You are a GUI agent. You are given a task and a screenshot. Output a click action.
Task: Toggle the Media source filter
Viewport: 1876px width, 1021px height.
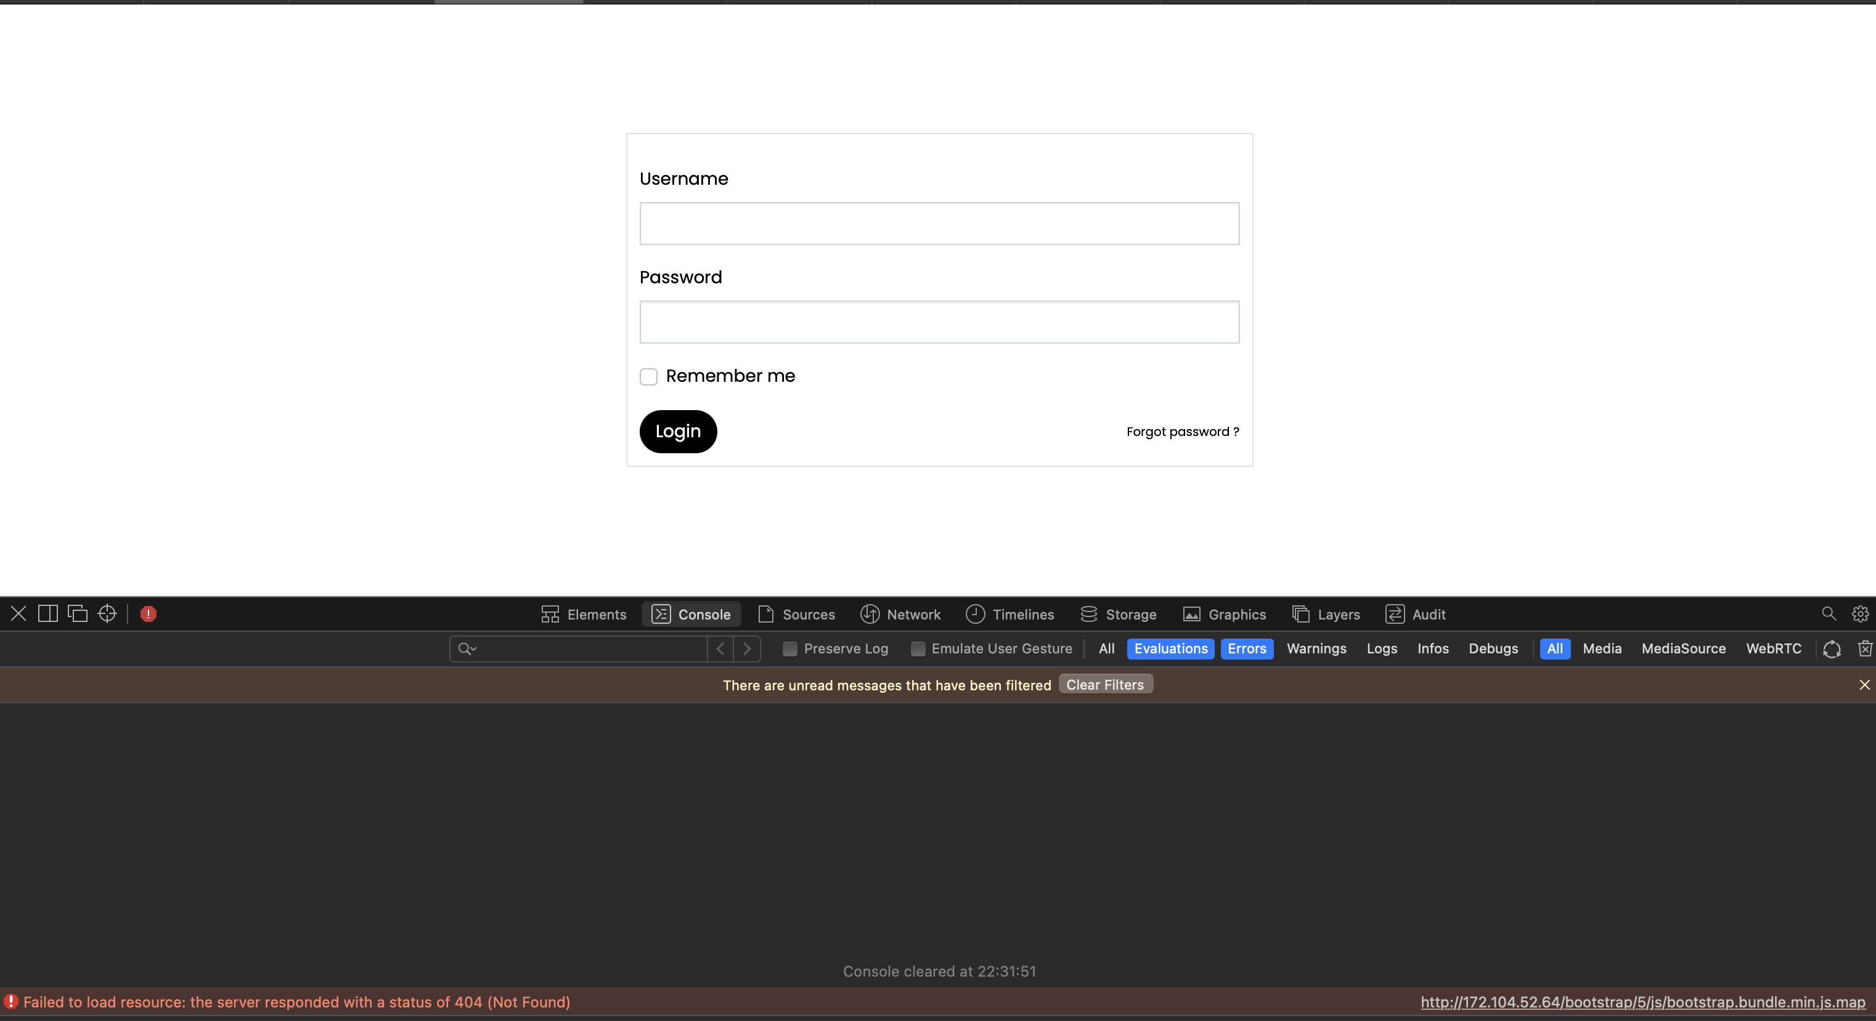coord(1602,648)
